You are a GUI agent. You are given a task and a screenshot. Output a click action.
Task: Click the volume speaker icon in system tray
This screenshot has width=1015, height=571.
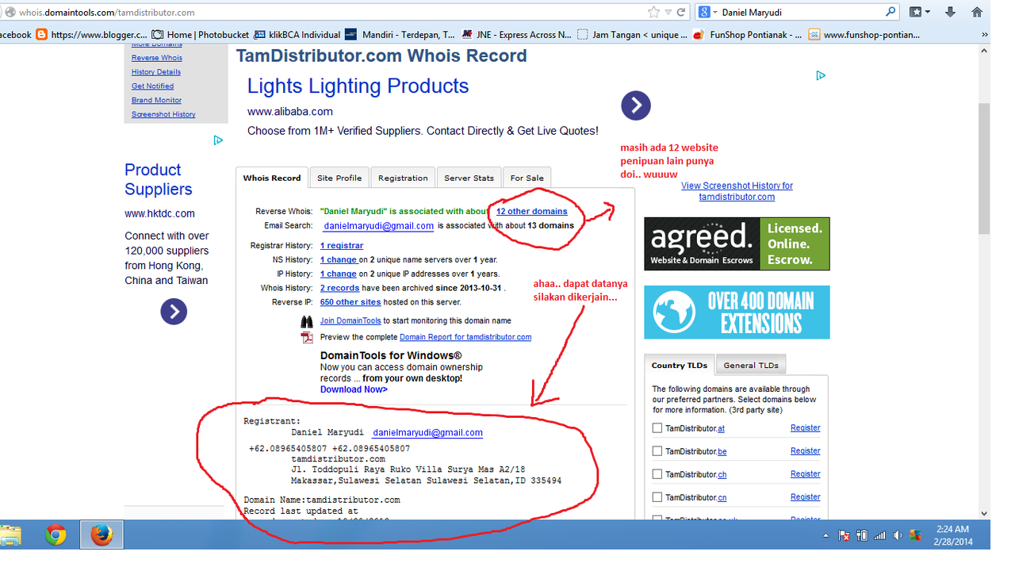pyautogui.click(x=898, y=536)
